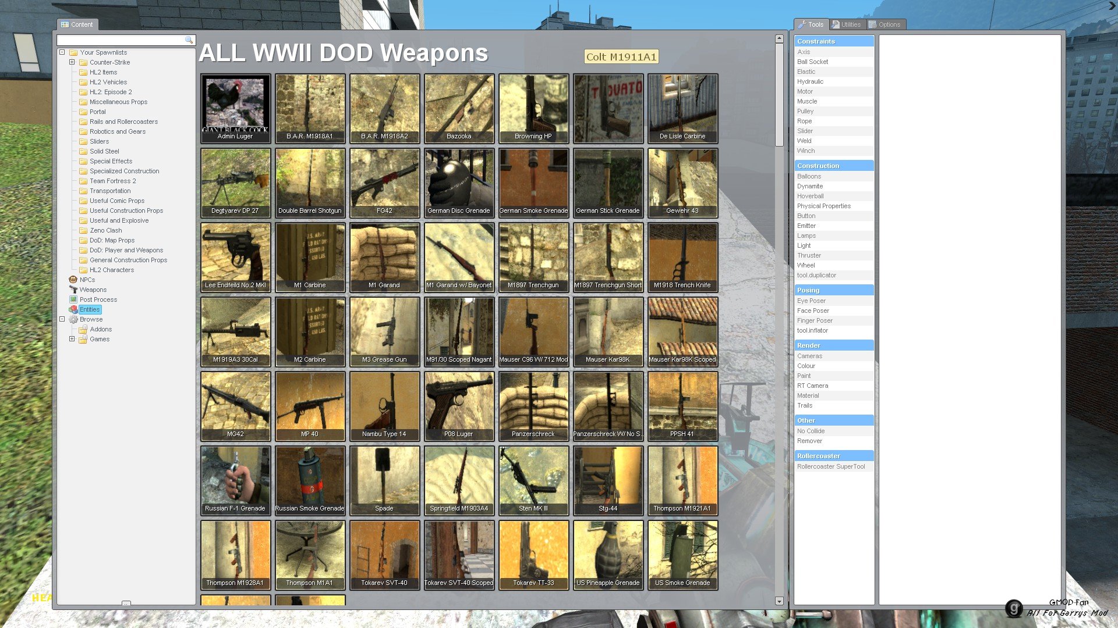Spawn the US Pineapple Grenade
The width and height of the screenshot is (1118, 628).
coord(608,555)
